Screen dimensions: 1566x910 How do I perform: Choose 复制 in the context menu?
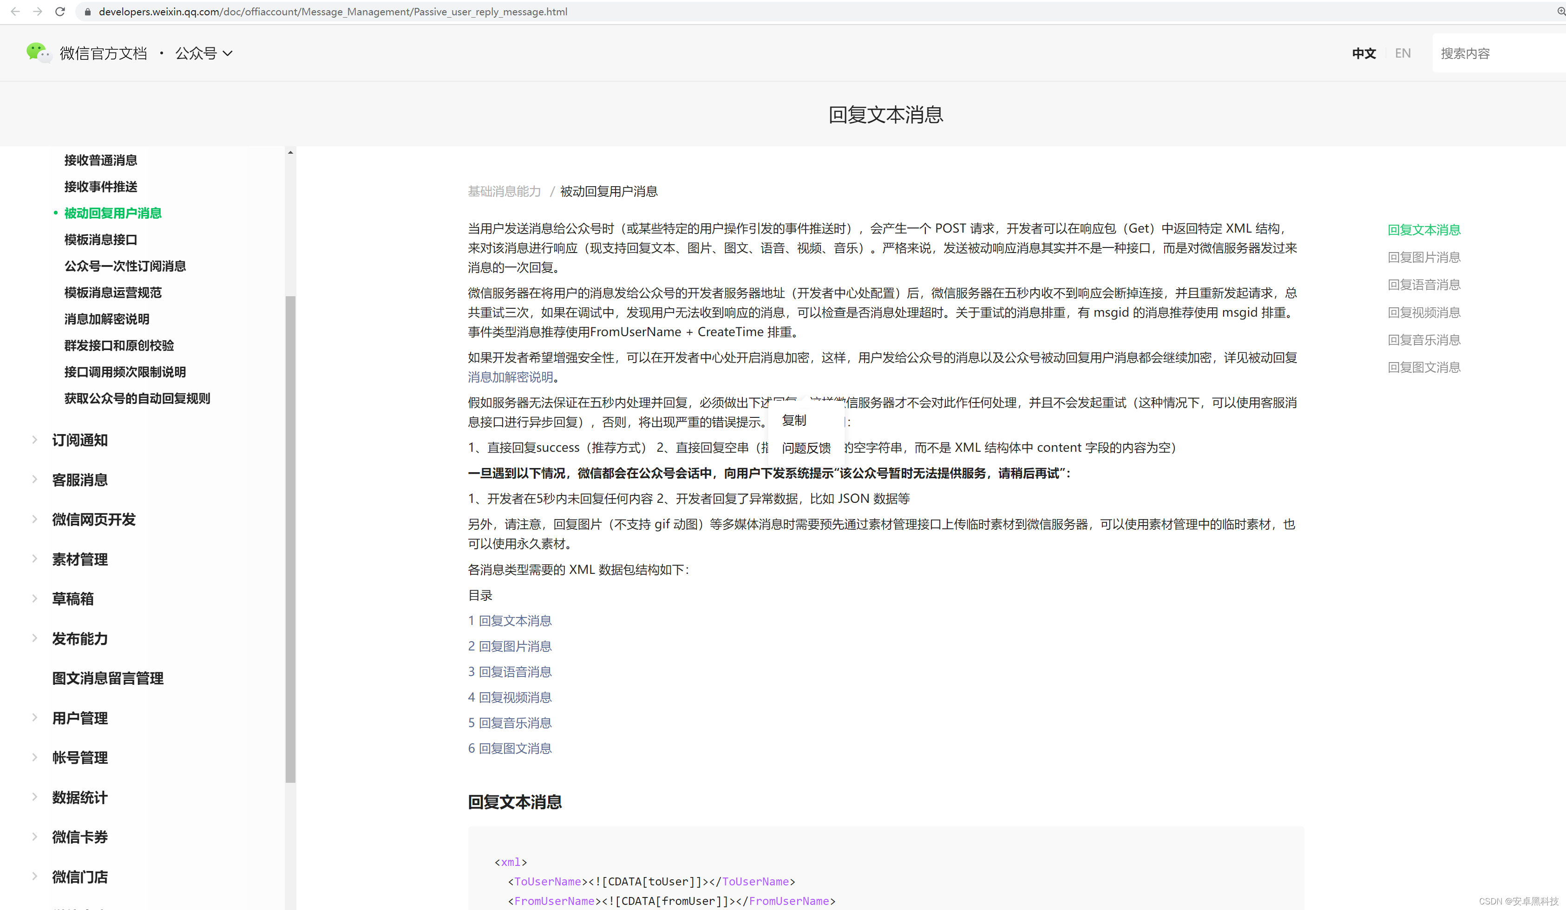coord(793,421)
